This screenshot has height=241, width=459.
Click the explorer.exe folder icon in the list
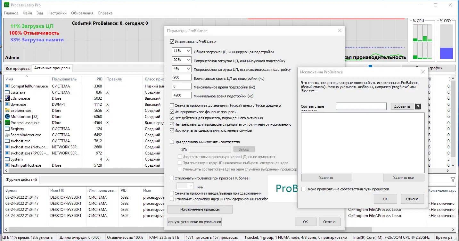pyautogui.click(x=8, y=111)
